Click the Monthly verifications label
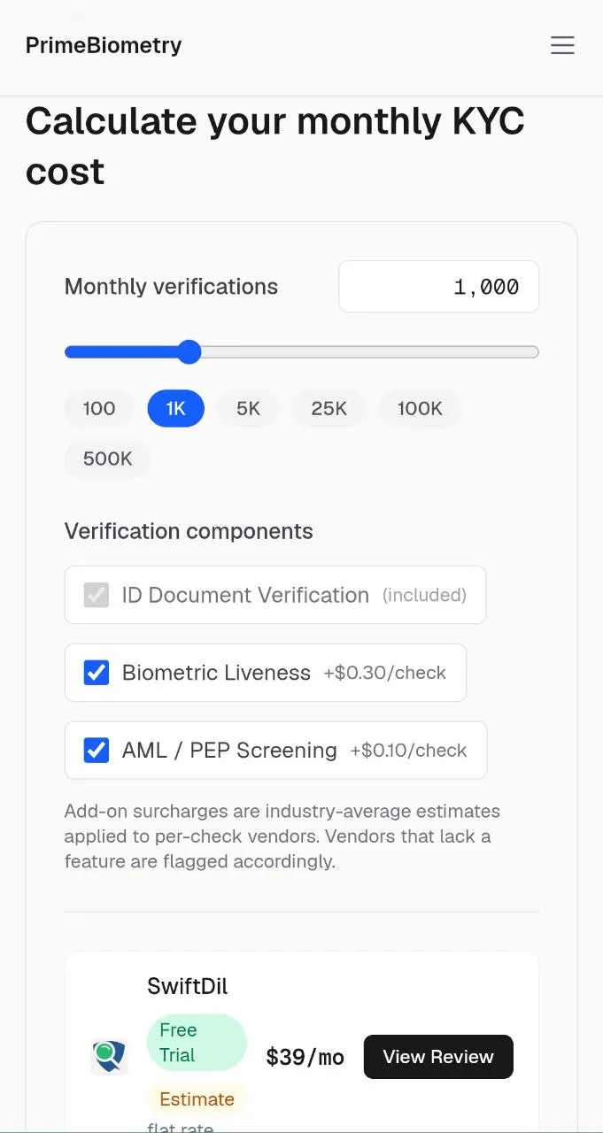603x1133 pixels. pyautogui.click(x=171, y=287)
